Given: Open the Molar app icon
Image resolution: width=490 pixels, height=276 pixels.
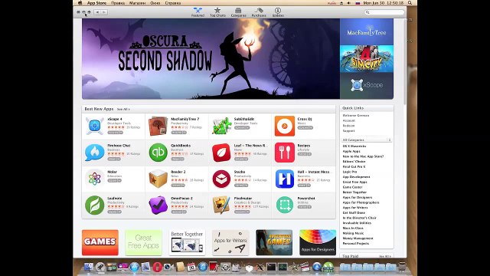Looking at the screenshot, I should [x=94, y=179].
